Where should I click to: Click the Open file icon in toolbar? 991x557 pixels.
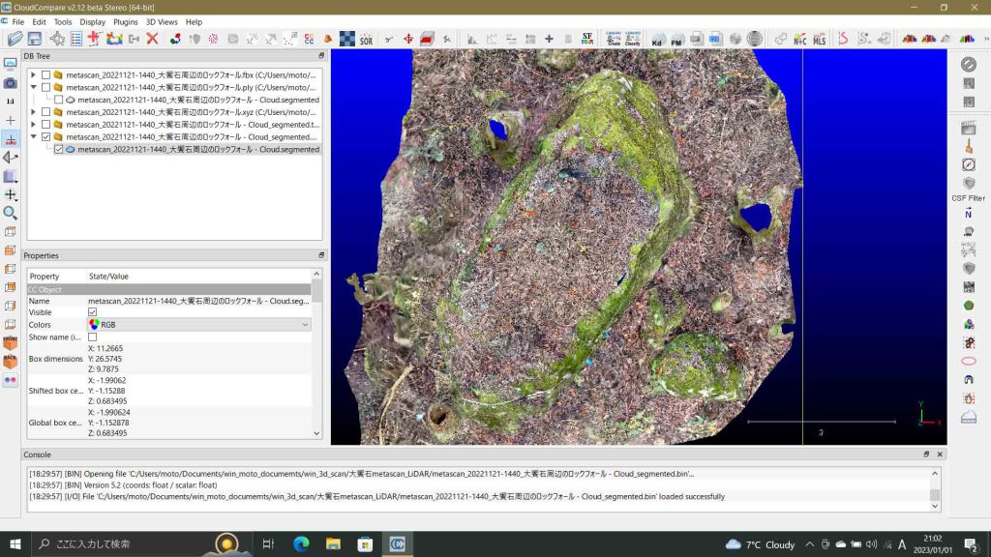pyautogui.click(x=14, y=39)
